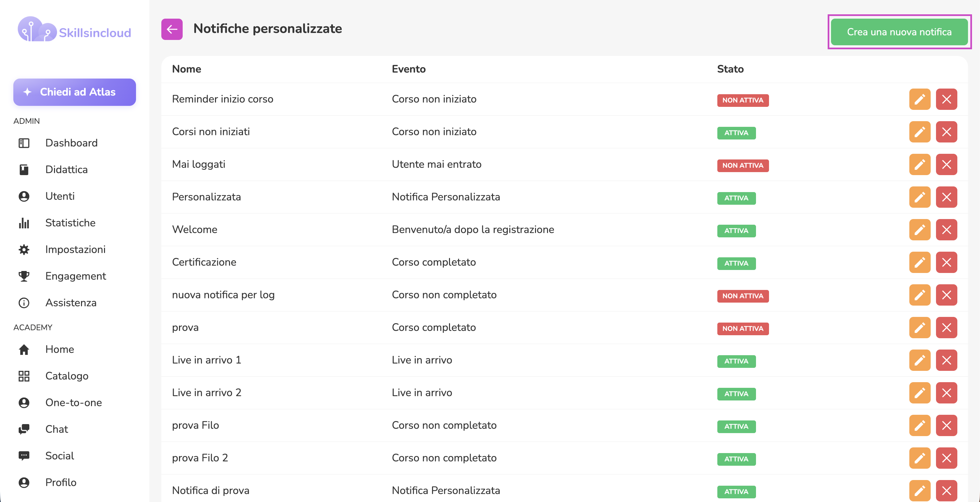
Task: Edit the Mai loggati notification
Action: point(920,164)
